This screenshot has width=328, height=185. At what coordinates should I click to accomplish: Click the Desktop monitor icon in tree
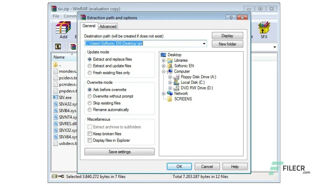pyautogui.click(x=163, y=55)
